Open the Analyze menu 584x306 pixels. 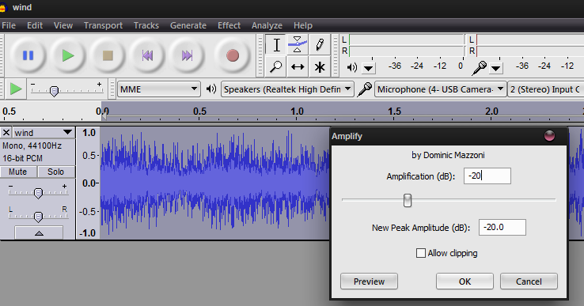click(267, 25)
